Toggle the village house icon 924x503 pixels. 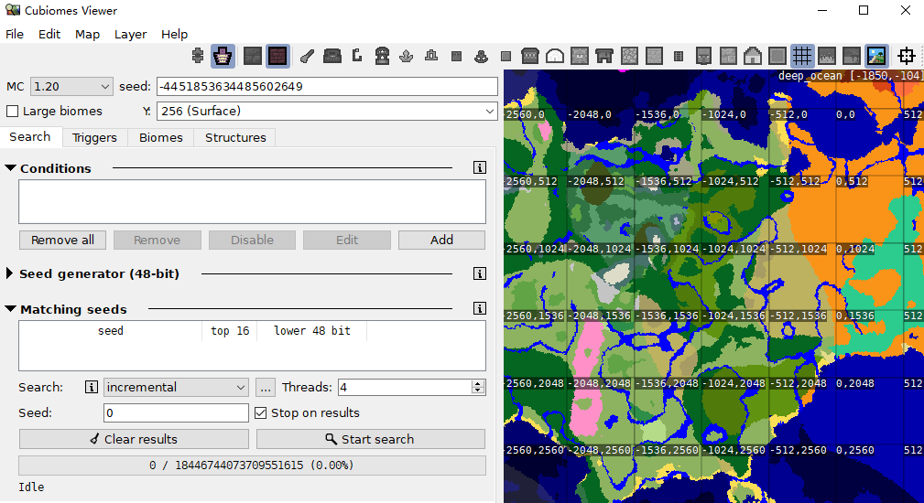[753, 56]
